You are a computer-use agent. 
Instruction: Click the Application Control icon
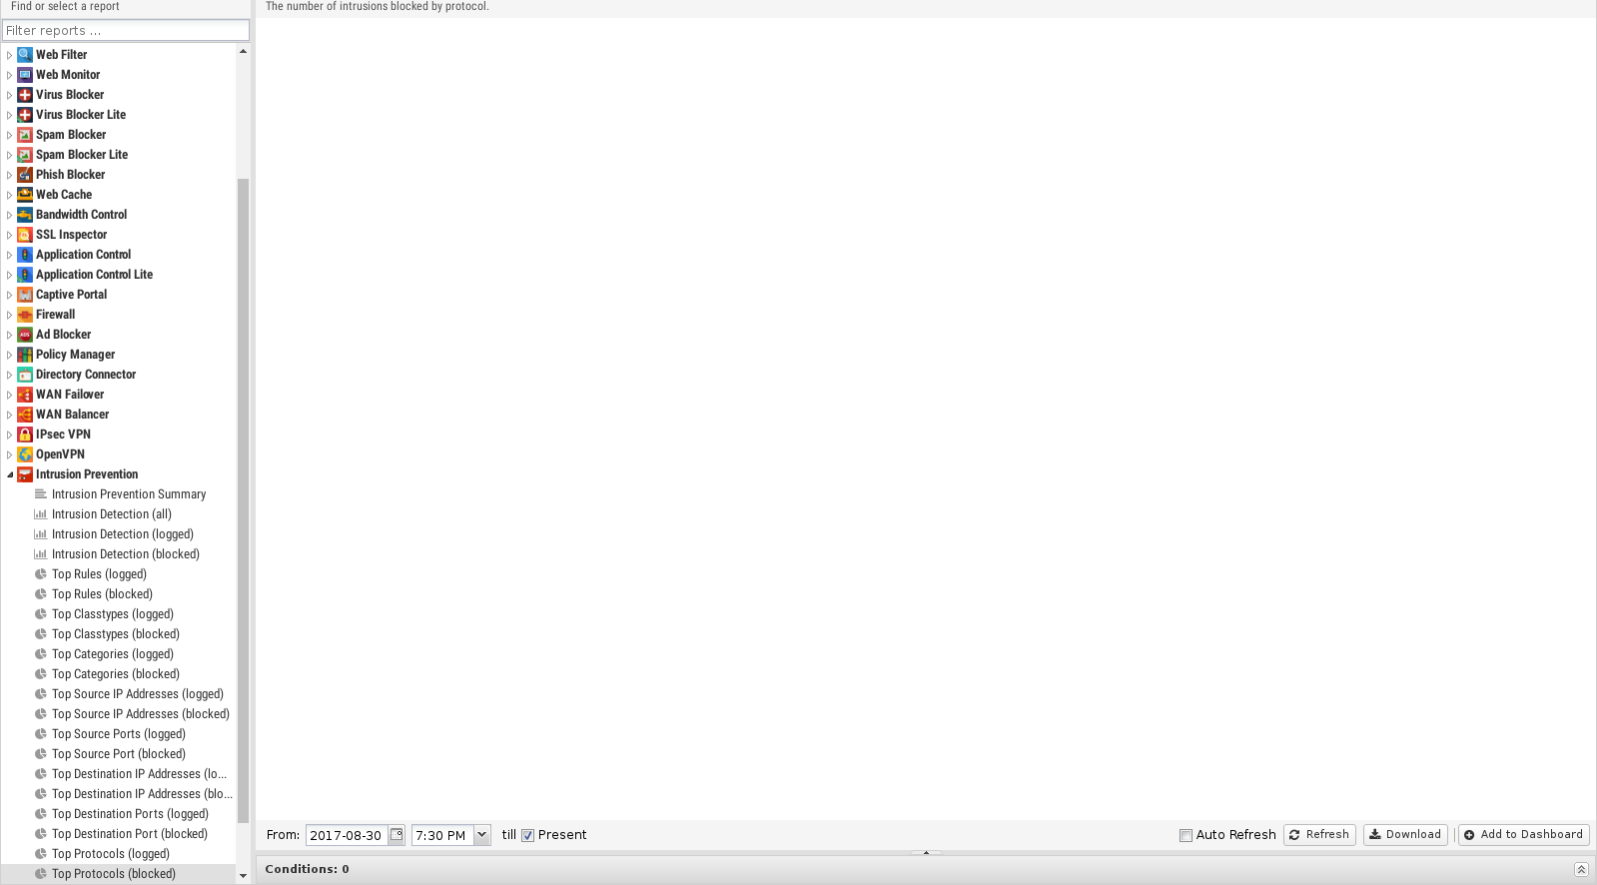point(25,255)
